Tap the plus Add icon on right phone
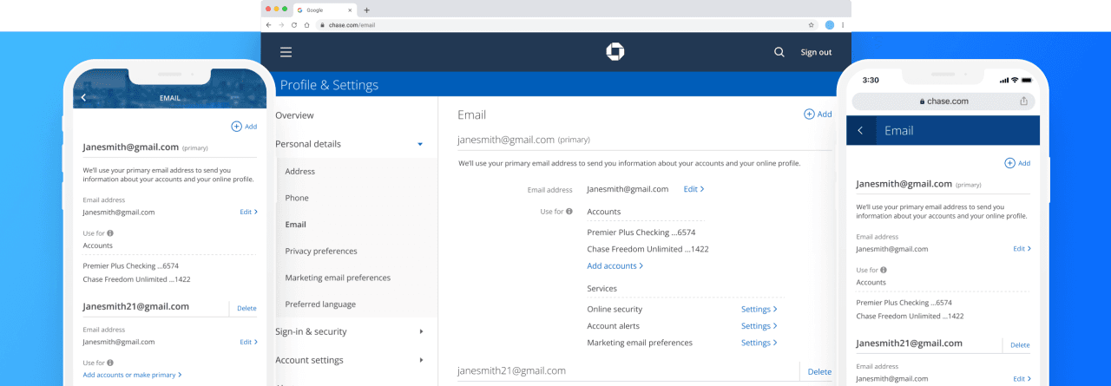The image size is (1111, 386). tap(1009, 163)
